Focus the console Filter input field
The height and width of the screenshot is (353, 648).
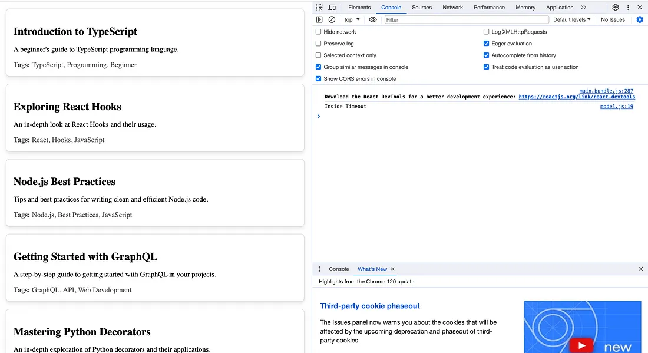[467, 19]
